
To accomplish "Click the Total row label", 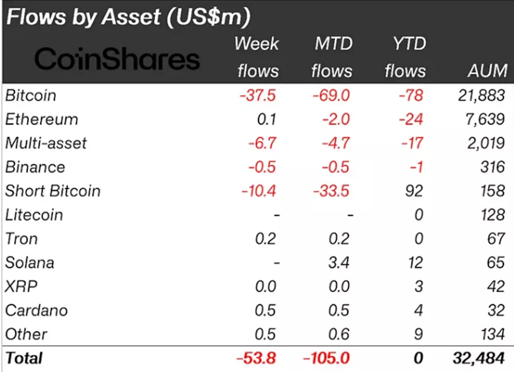I will point(24,358).
